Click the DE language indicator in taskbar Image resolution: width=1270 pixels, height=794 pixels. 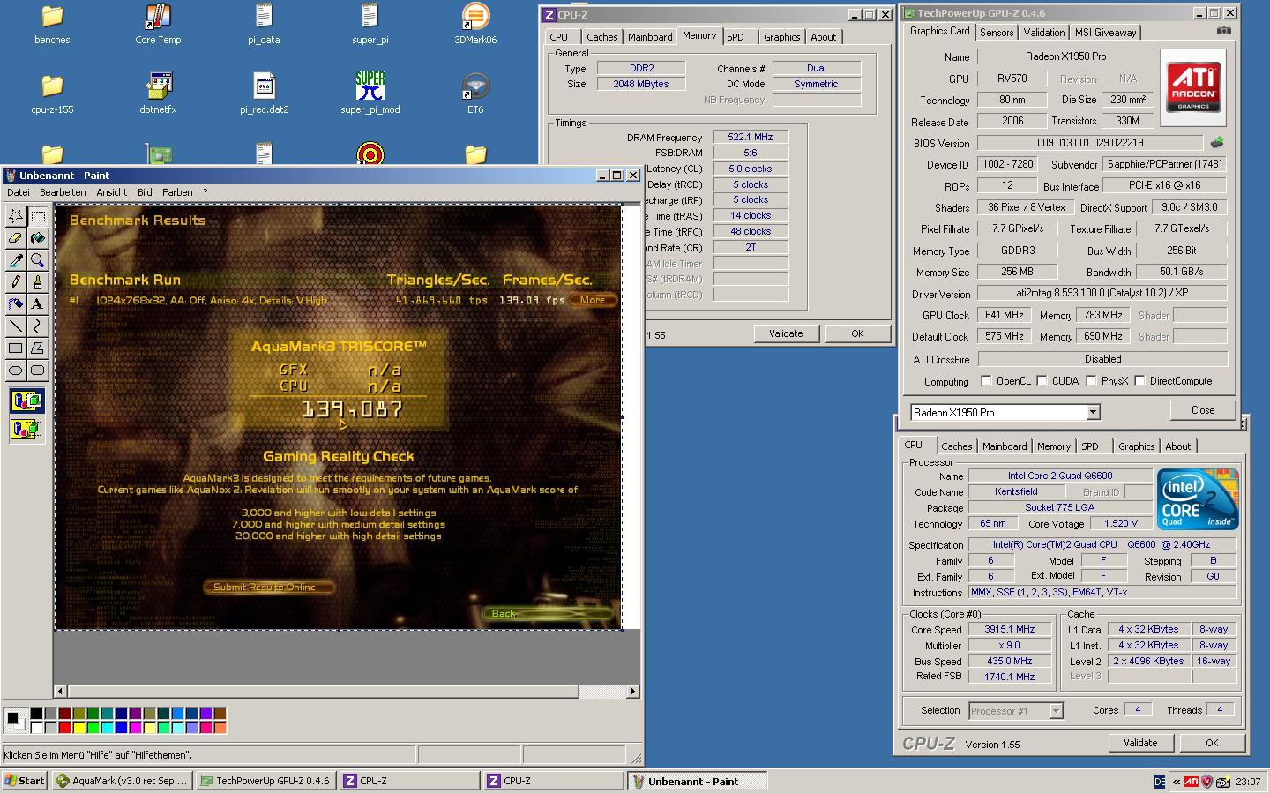(1160, 782)
